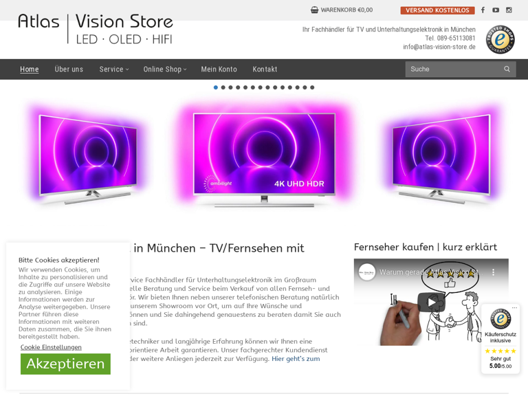Select the last carousel slide dot
528x396 pixels.
click(312, 87)
